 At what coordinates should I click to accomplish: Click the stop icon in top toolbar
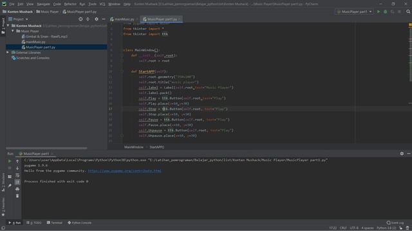(399, 12)
